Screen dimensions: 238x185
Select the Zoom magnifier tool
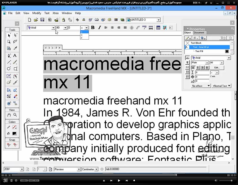[15, 115]
